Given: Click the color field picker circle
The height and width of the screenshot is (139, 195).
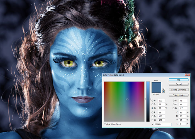Looking at the screenshot, I should [127, 99].
